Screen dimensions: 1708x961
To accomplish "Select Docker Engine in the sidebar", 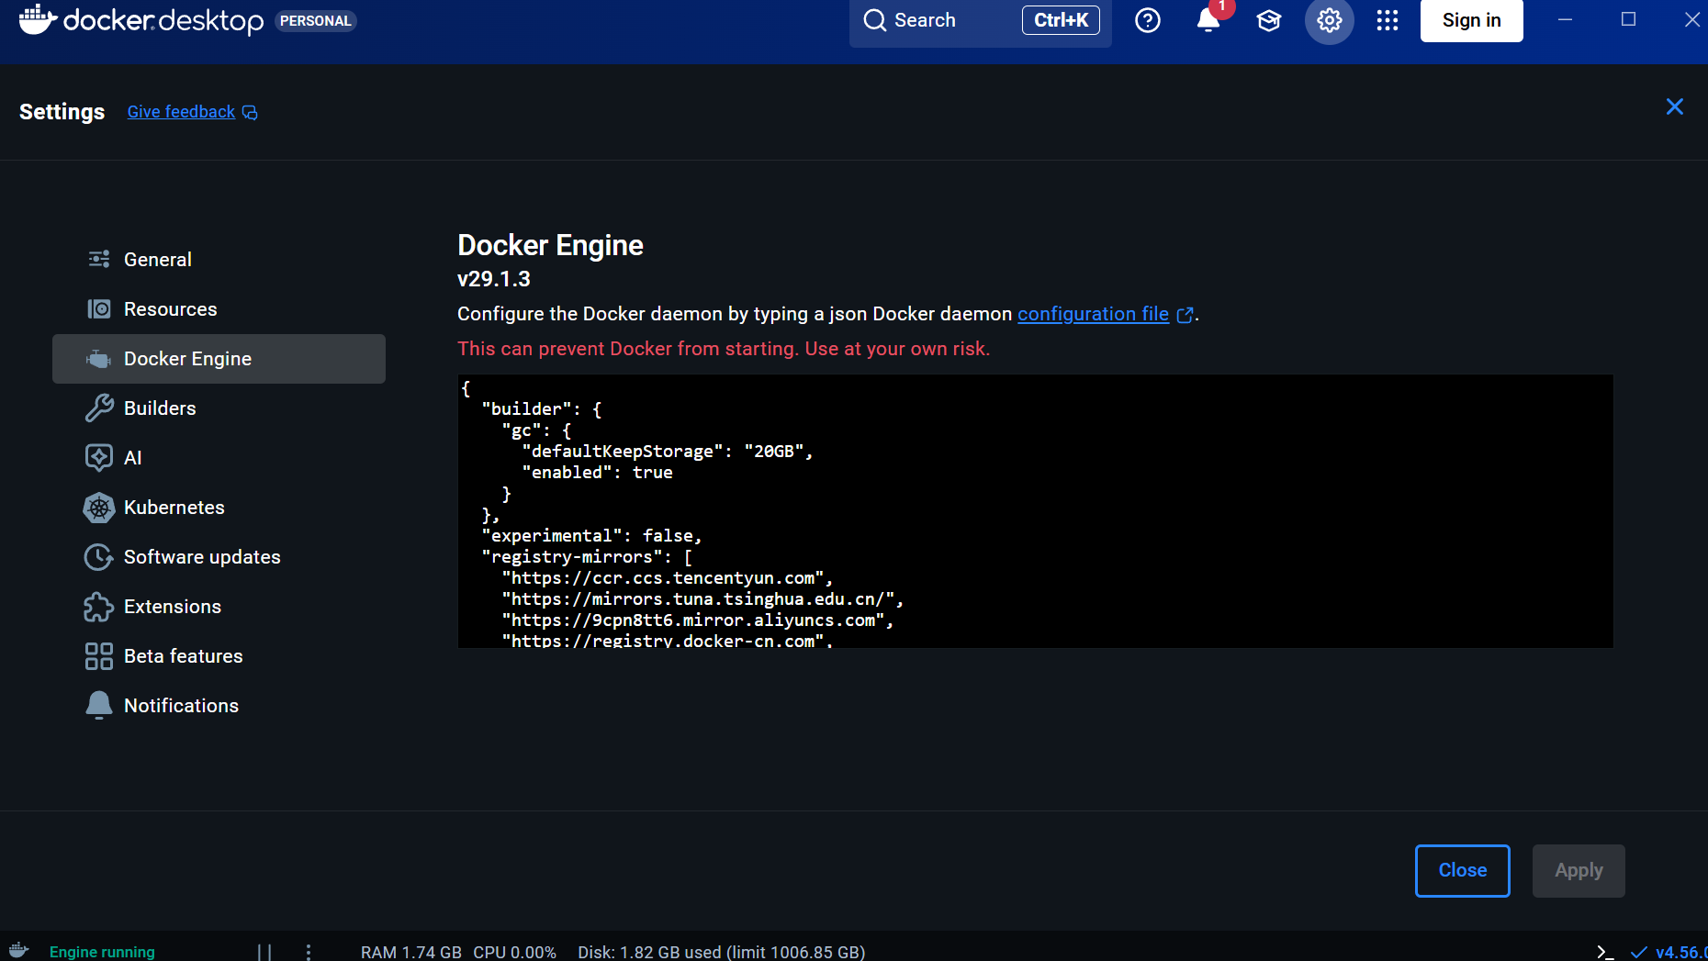I will [219, 359].
